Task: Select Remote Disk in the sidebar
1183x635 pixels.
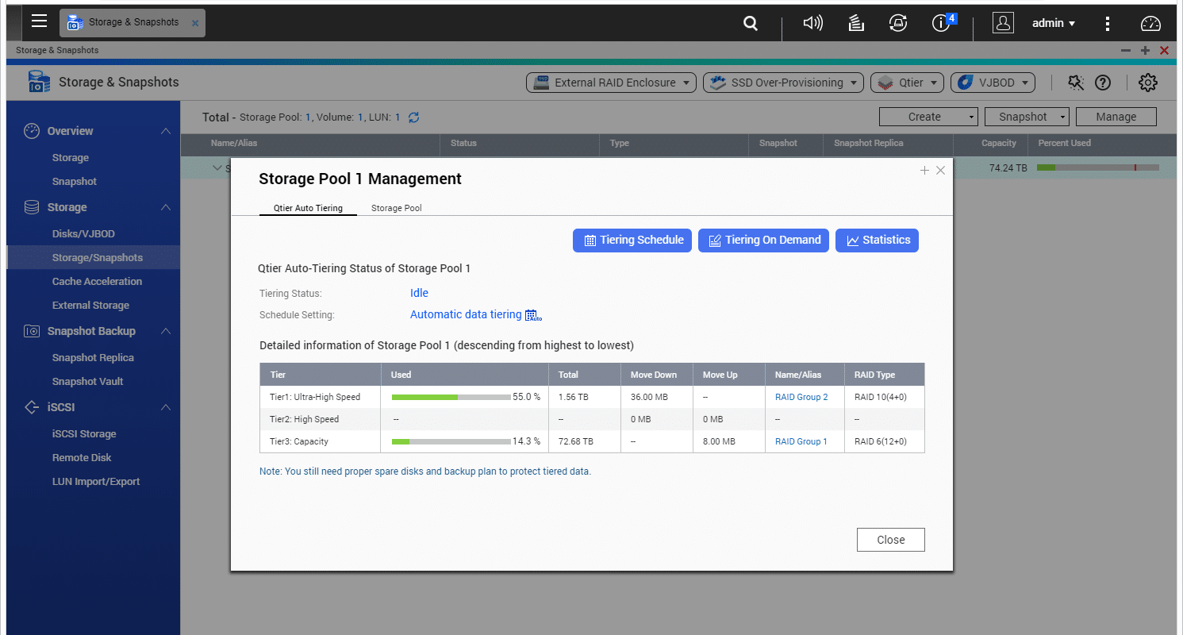Action: (82, 458)
